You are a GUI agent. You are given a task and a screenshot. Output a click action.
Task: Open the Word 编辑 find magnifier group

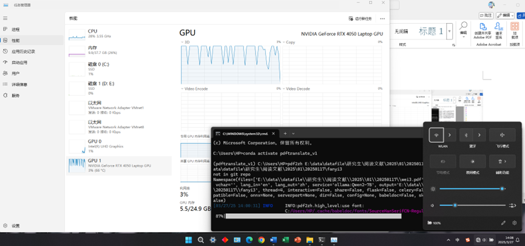click(463, 29)
